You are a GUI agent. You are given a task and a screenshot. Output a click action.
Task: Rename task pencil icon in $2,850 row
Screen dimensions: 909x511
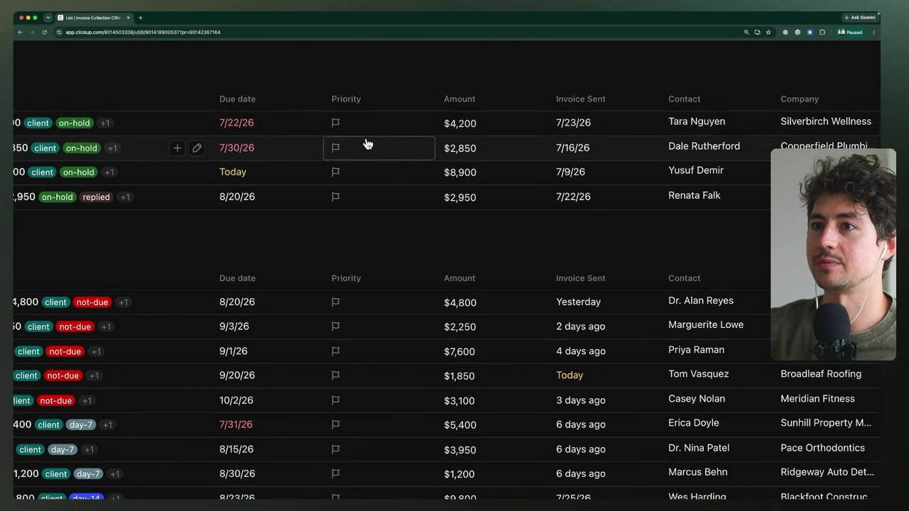coord(197,148)
